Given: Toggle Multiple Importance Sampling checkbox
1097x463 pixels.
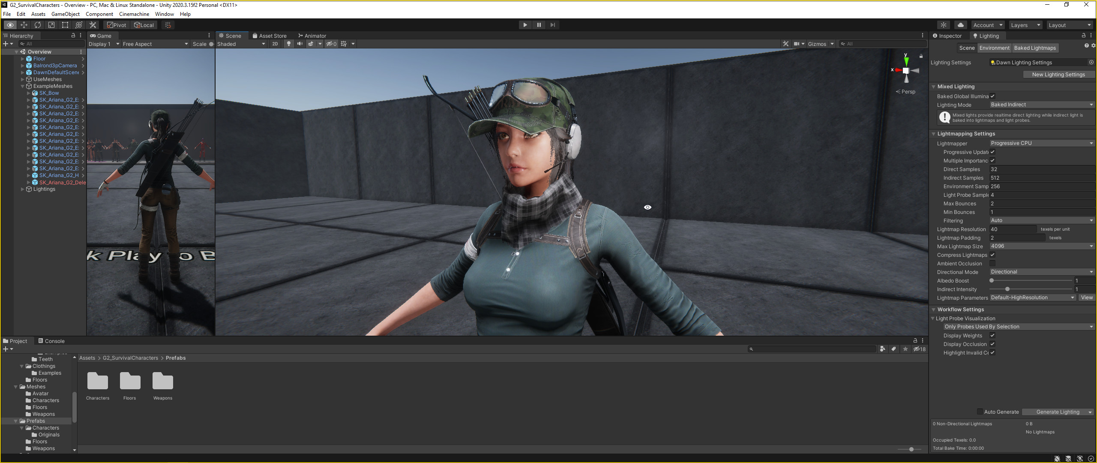Looking at the screenshot, I should (x=992, y=160).
